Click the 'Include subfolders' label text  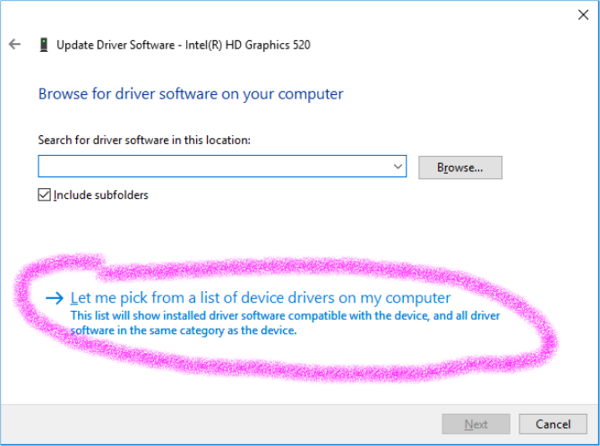pos(100,194)
